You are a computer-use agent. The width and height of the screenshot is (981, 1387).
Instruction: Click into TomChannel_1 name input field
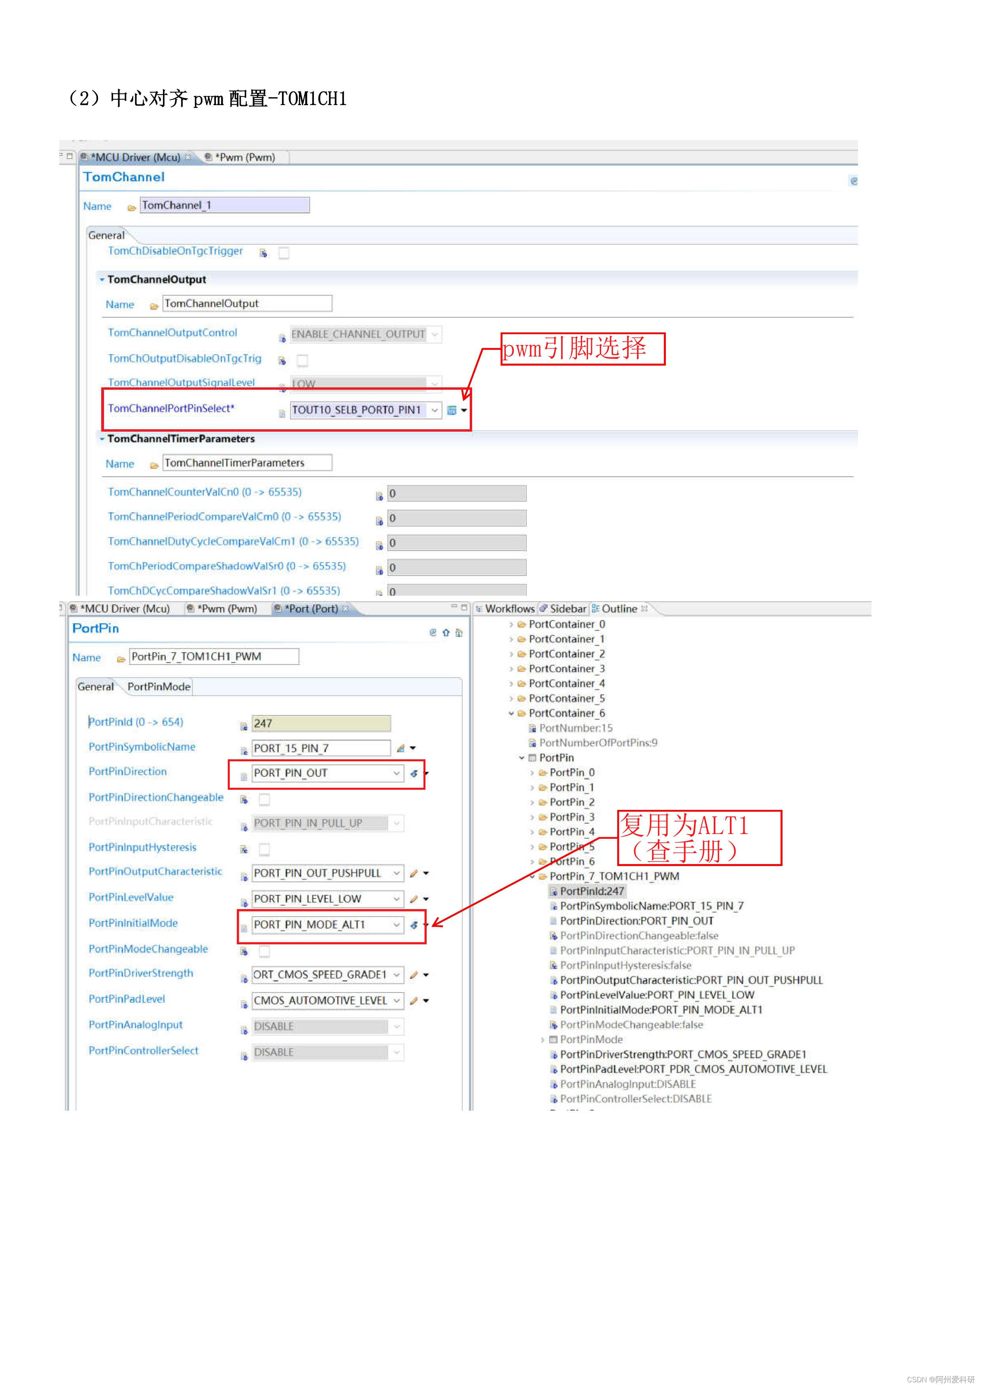[225, 206]
